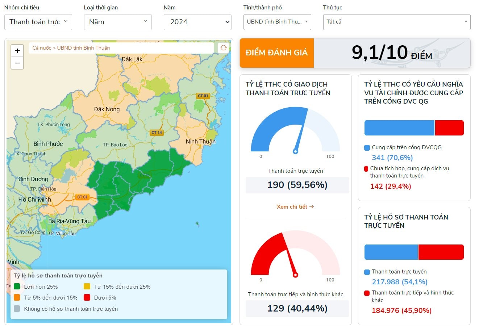The width and height of the screenshot is (479, 326).
Task: Click red marker Thanh toán trực tiếp và hình thức khác
Action: pyautogui.click(x=367, y=293)
